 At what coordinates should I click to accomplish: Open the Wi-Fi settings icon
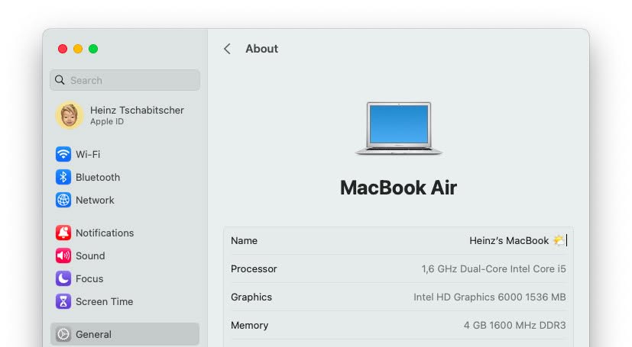[63, 154]
